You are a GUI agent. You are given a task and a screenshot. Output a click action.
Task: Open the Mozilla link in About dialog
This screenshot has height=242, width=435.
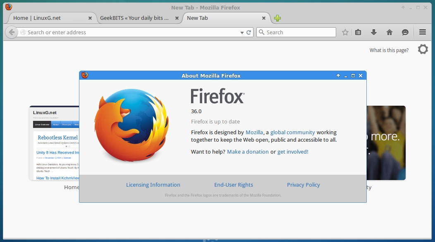254,132
